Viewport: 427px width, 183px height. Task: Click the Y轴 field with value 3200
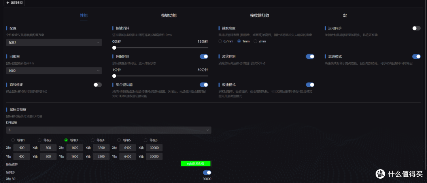coord(101,157)
